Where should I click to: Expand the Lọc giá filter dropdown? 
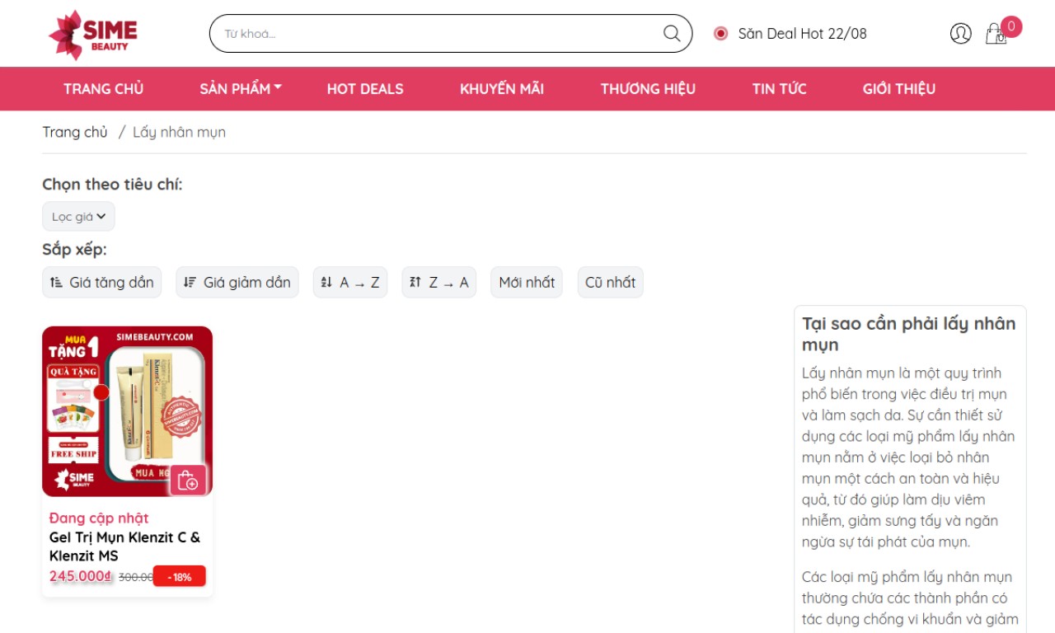[x=78, y=217]
